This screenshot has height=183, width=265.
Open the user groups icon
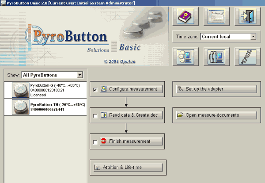216,57
